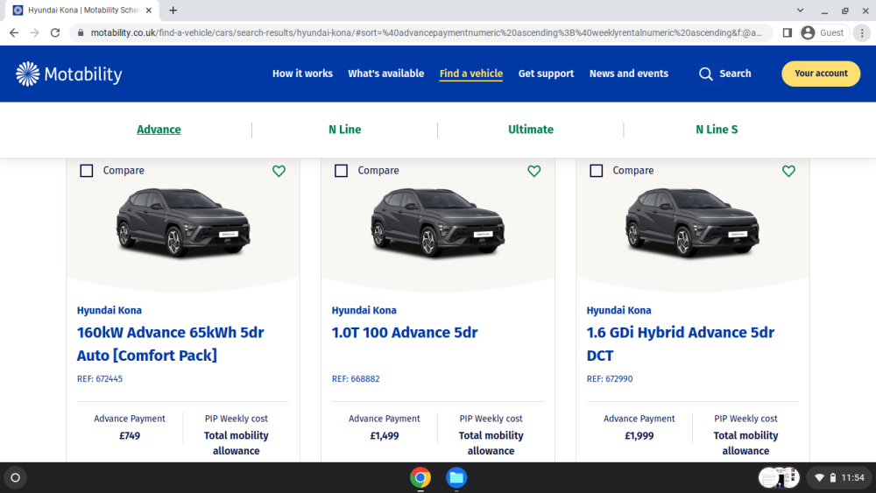
Task: Click car image for REF 672445
Action: coord(183,222)
